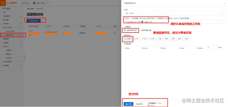Screen dimensions: 228x107
Task: Click the 500Mbps mark on bandwidth slider
Action: point(163,48)
